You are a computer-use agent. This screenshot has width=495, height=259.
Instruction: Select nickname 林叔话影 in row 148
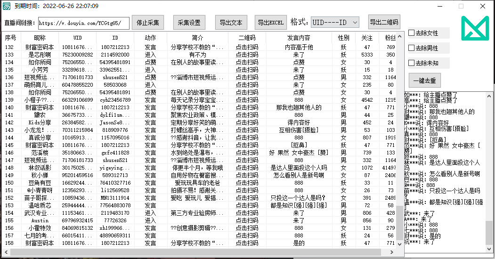pyautogui.click(x=40, y=168)
